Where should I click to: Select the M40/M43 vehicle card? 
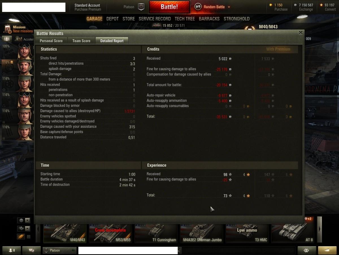(x=65, y=233)
